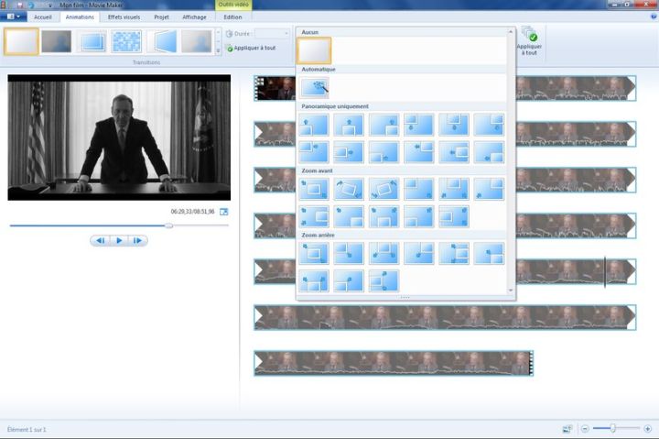Expand the transitions gallery more arrow

tap(219, 51)
